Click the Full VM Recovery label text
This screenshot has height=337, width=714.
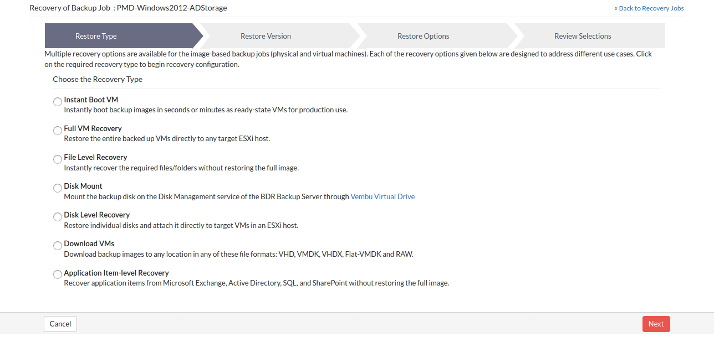click(93, 128)
